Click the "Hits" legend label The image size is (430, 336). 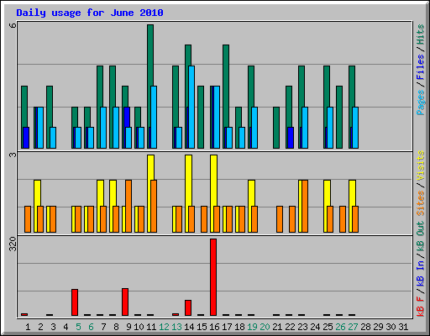[x=421, y=34]
